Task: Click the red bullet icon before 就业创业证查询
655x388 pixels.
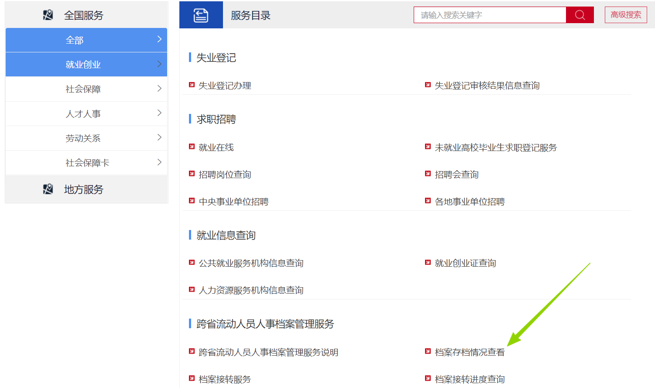Action: tap(428, 263)
